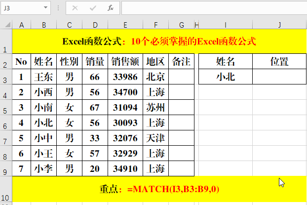Click sales amount cell '34910'
The height and width of the screenshot is (205, 307).
[125, 168]
